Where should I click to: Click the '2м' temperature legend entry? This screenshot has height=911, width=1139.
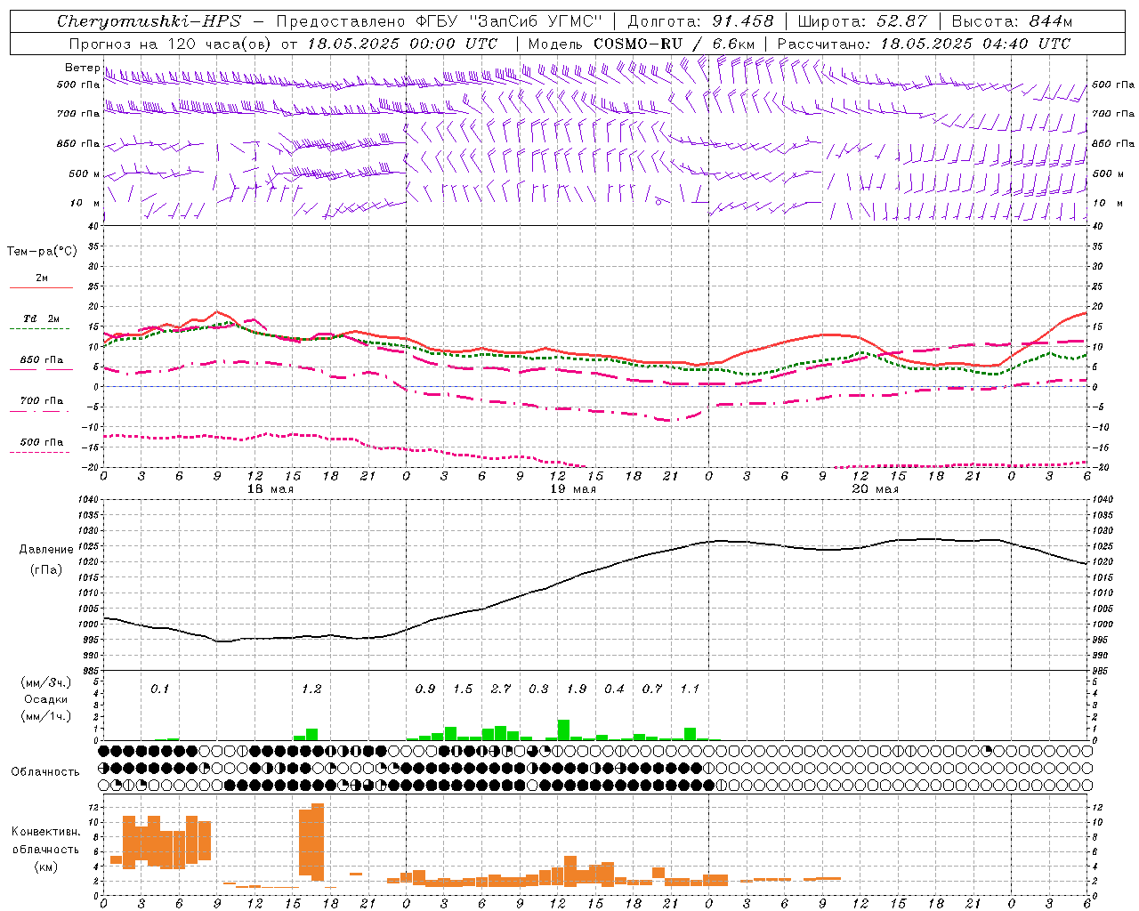(42, 278)
